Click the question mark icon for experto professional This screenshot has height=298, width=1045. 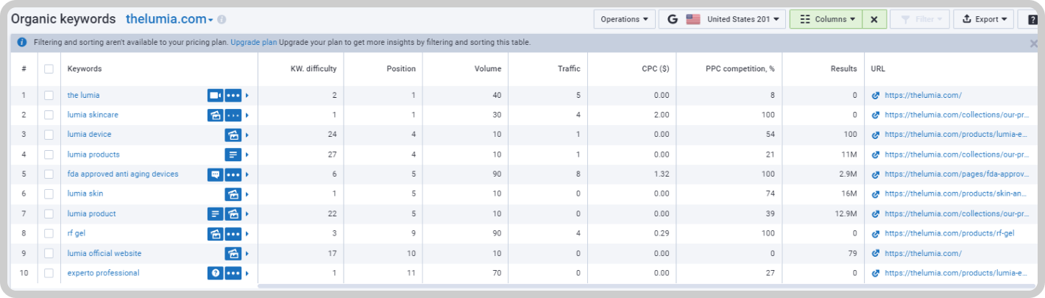215,274
